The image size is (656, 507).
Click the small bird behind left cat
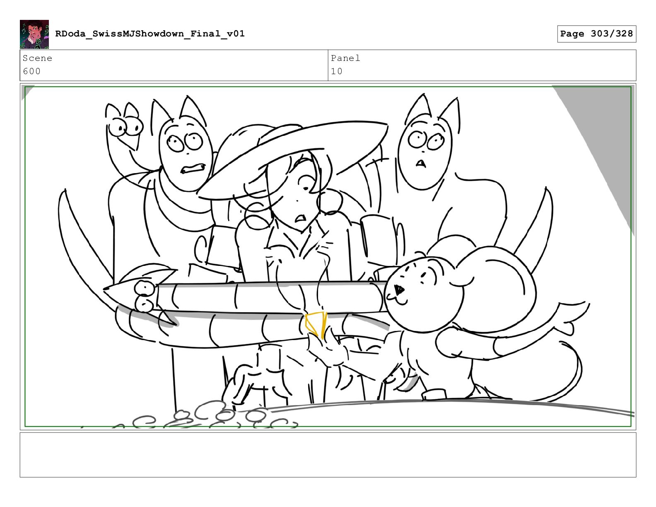point(124,128)
